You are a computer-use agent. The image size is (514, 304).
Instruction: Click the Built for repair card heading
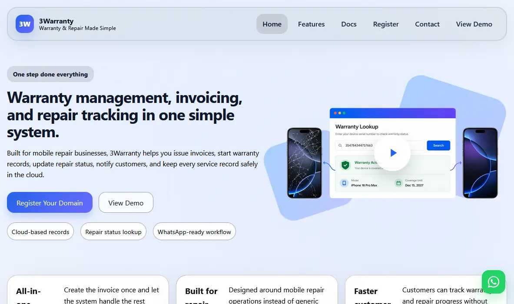[x=201, y=296]
